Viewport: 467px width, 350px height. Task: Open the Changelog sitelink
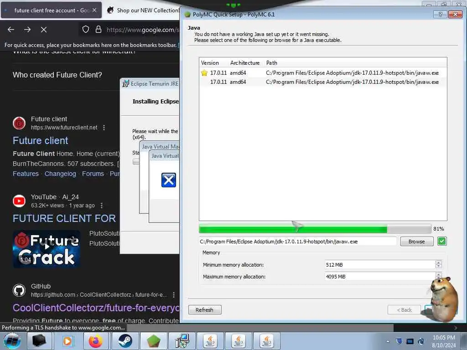(x=60, y=174)
